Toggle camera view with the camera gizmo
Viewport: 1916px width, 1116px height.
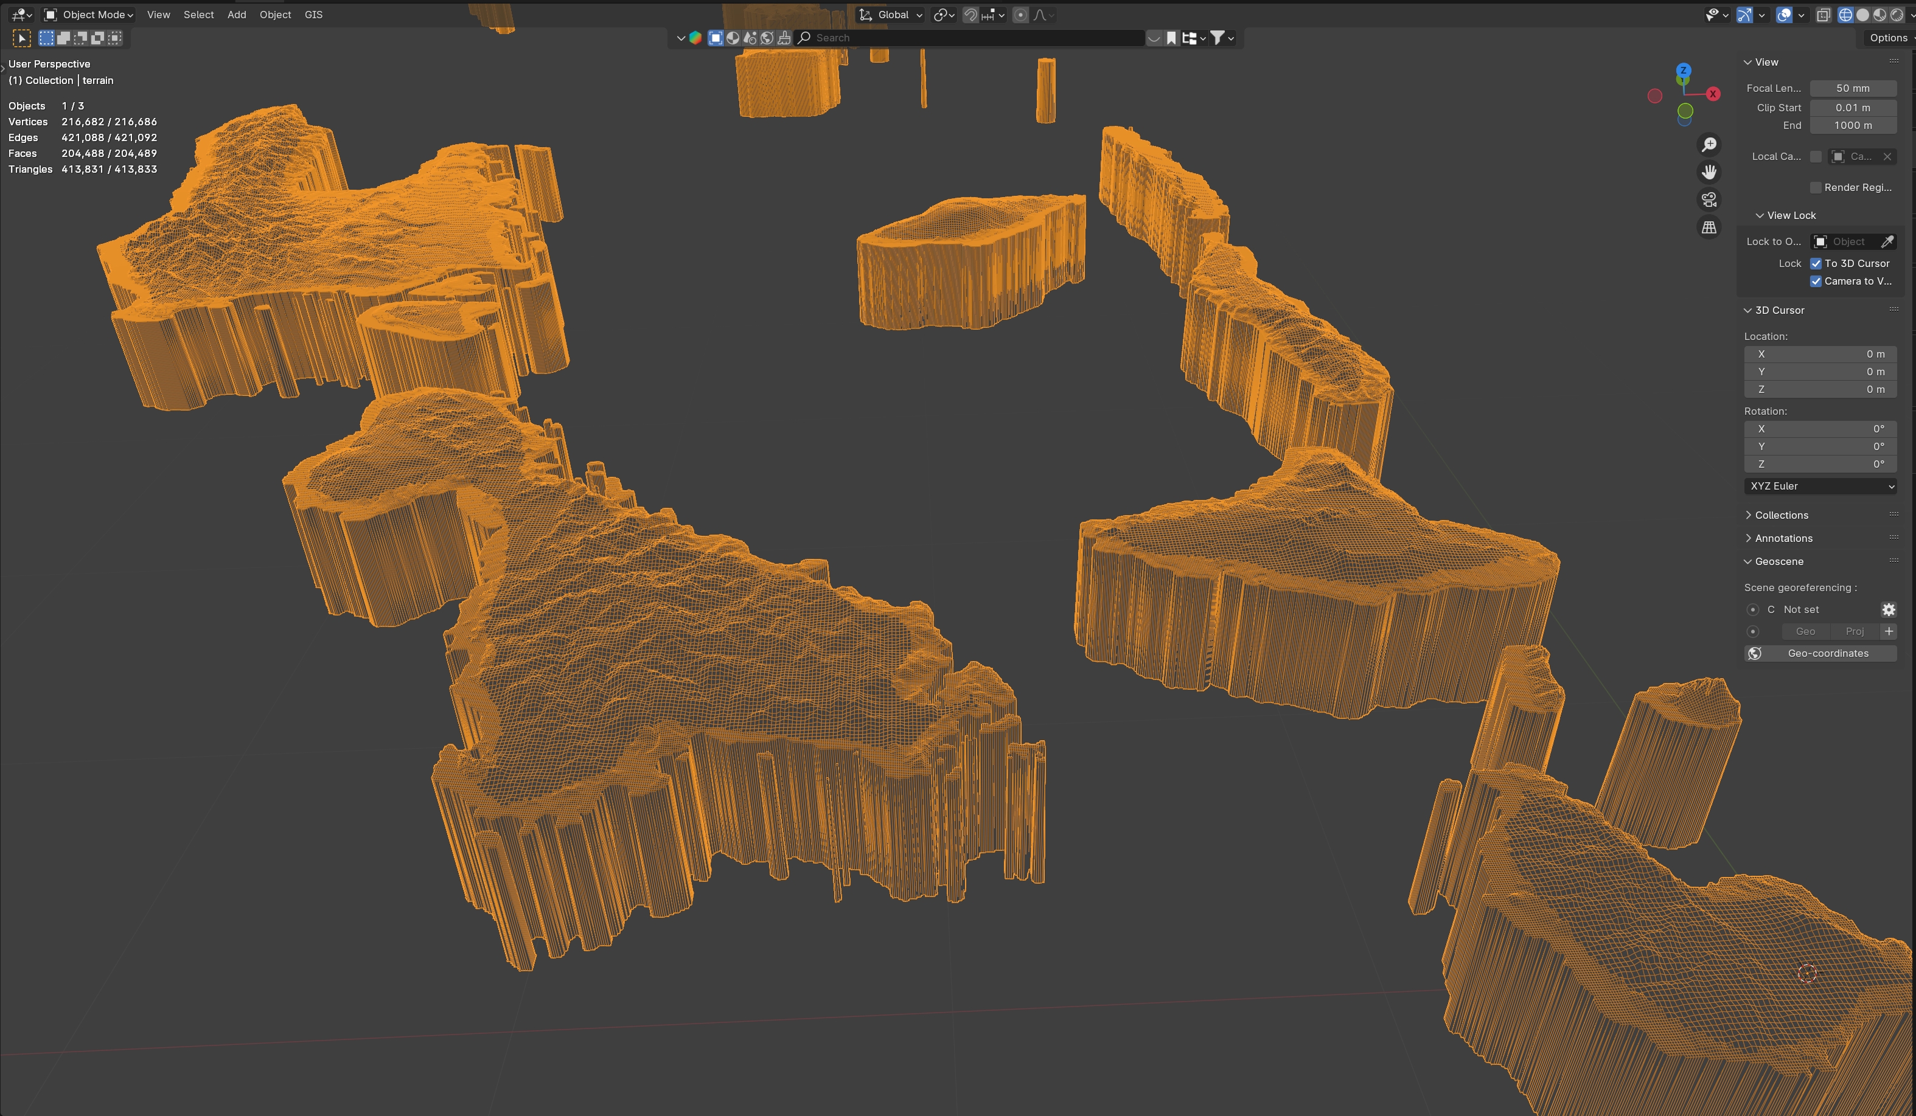click(x=1709, y=200)
